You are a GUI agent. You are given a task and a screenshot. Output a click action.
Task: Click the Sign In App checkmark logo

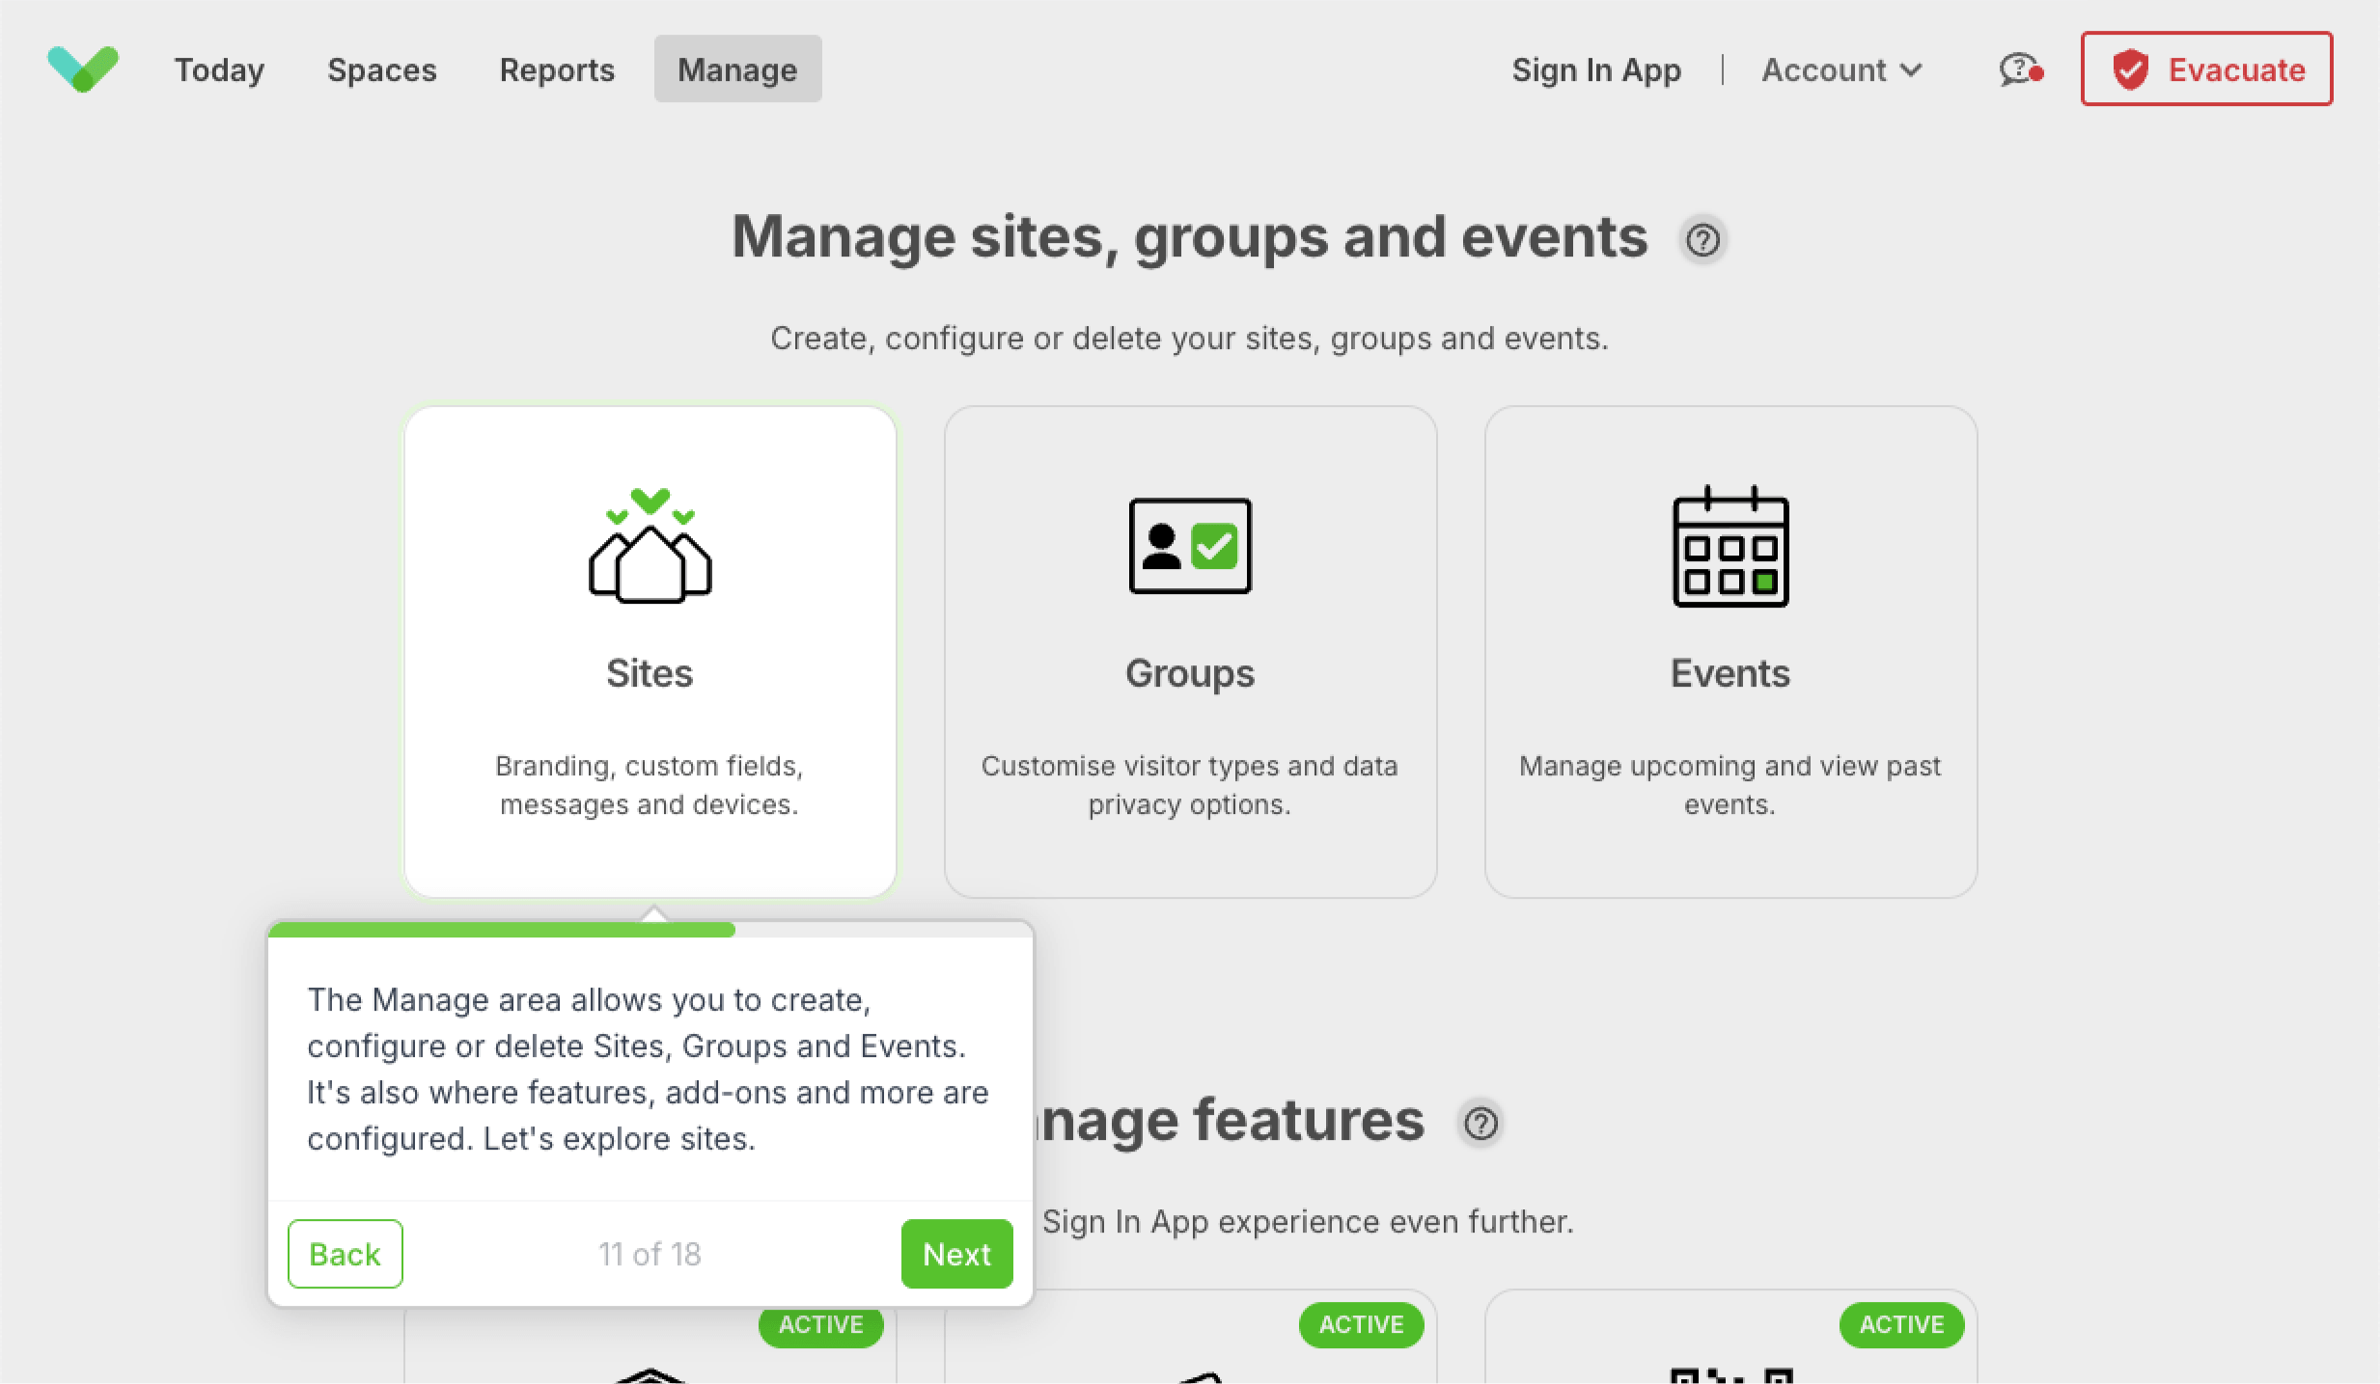coord(83,69)
